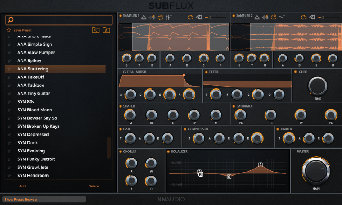
Task: Toggle the Glide enable LED
Action: pyautogui.click(x=296, y=72)
